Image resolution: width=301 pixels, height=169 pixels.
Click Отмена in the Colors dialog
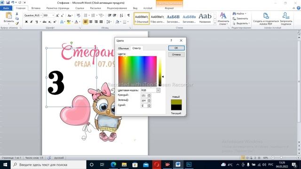coord(176,54)
